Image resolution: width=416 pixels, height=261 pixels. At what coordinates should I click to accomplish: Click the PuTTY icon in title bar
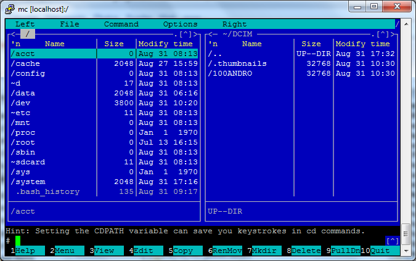click(x=9, y=9)
